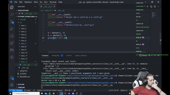Open the .gitignore file

[27, 71]
